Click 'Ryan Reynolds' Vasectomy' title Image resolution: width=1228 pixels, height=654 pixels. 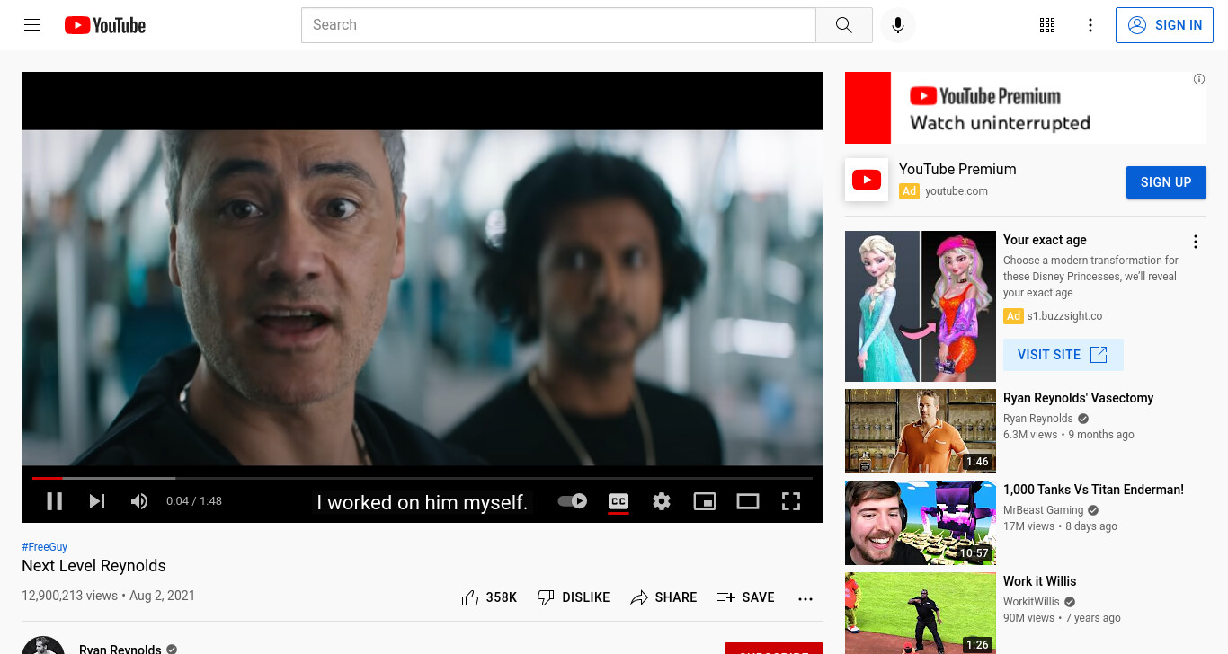click(1078, 398)
